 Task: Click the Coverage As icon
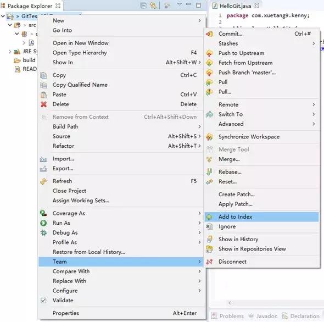point(43,213)
